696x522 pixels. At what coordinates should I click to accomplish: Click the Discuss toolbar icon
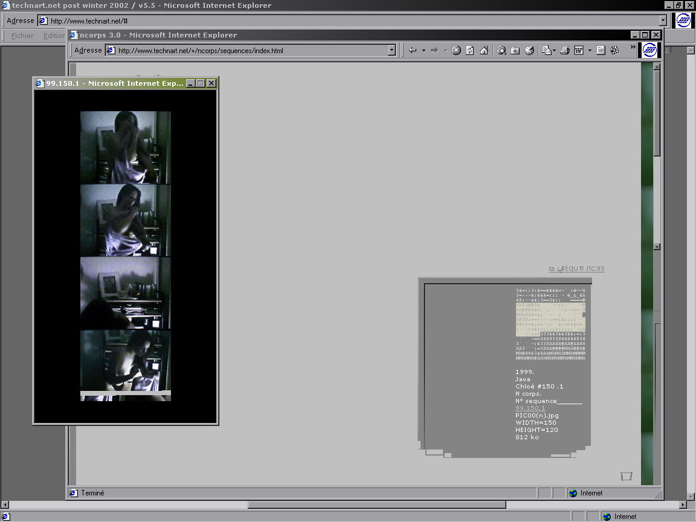601,51
